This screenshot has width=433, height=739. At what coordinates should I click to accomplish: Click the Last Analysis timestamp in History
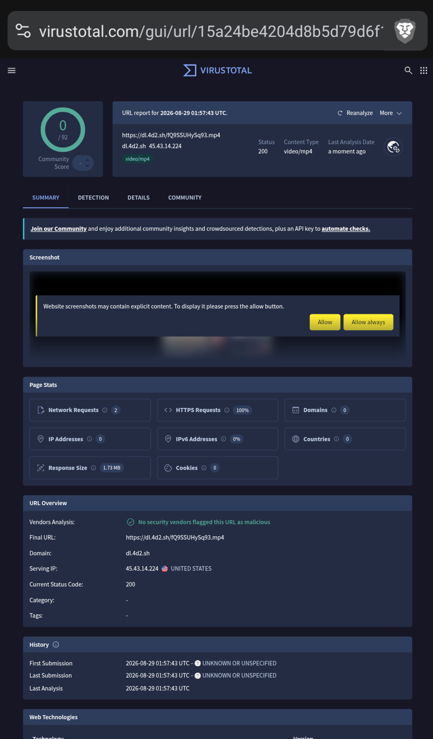pos(158,689)
